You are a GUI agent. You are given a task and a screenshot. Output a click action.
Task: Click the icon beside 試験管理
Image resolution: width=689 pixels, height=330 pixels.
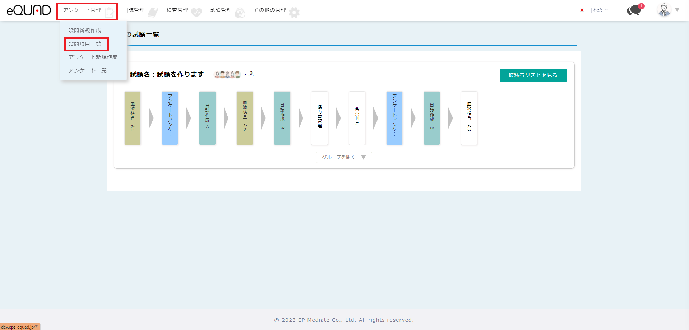point(240,13)
